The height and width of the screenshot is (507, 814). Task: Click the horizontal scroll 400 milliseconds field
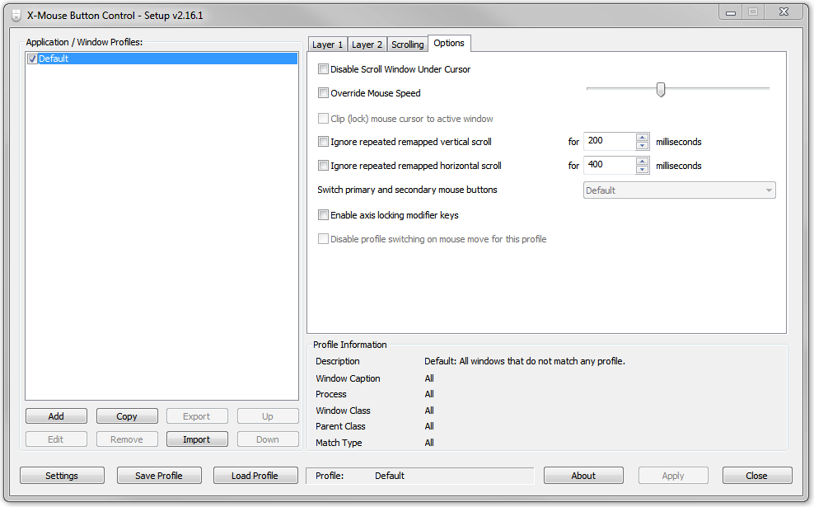610,165
